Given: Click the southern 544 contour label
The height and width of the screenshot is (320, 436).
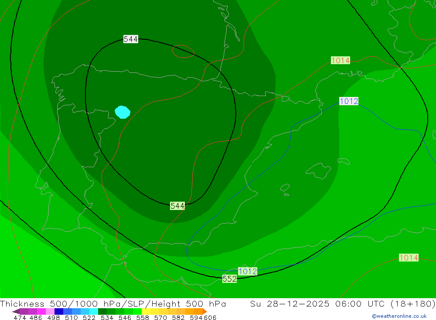Looking at the screenshot, I should [177, 206].
